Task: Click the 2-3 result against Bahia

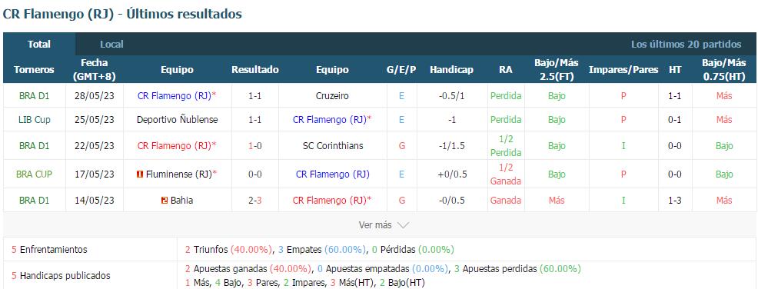Action: [x=254, y=200]
